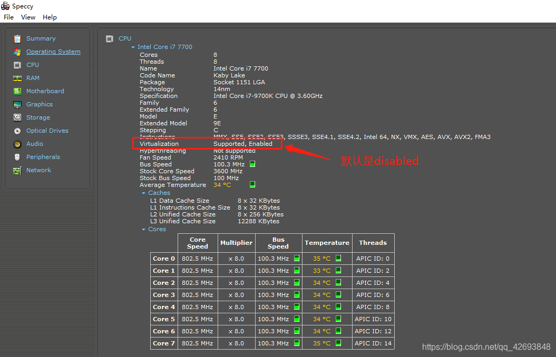Click the Storage hard drive icon
Image resolution: width=556 pixels, height=357 pixels.
(x=17, y=117)
